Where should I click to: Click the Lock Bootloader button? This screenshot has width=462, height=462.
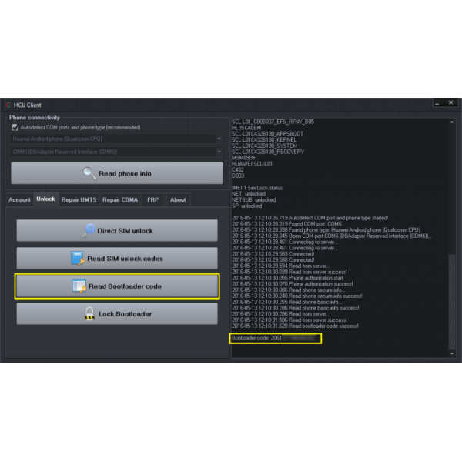[x=117, y=314]
